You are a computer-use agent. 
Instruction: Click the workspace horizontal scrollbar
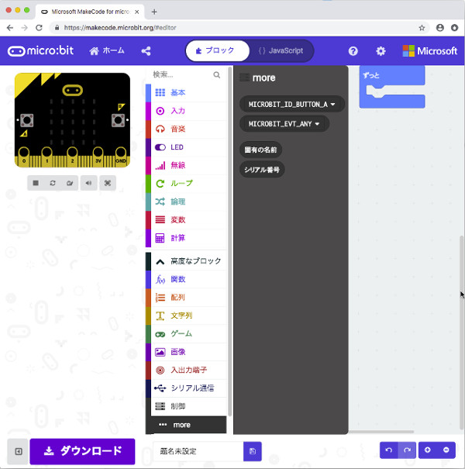point(381,432)
